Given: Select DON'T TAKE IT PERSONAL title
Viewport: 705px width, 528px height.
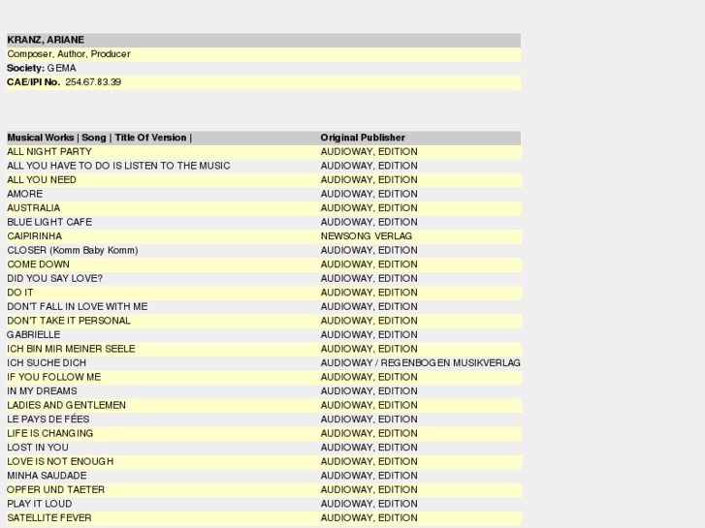Looking at the screenshot, I should (x=69, y=321).
